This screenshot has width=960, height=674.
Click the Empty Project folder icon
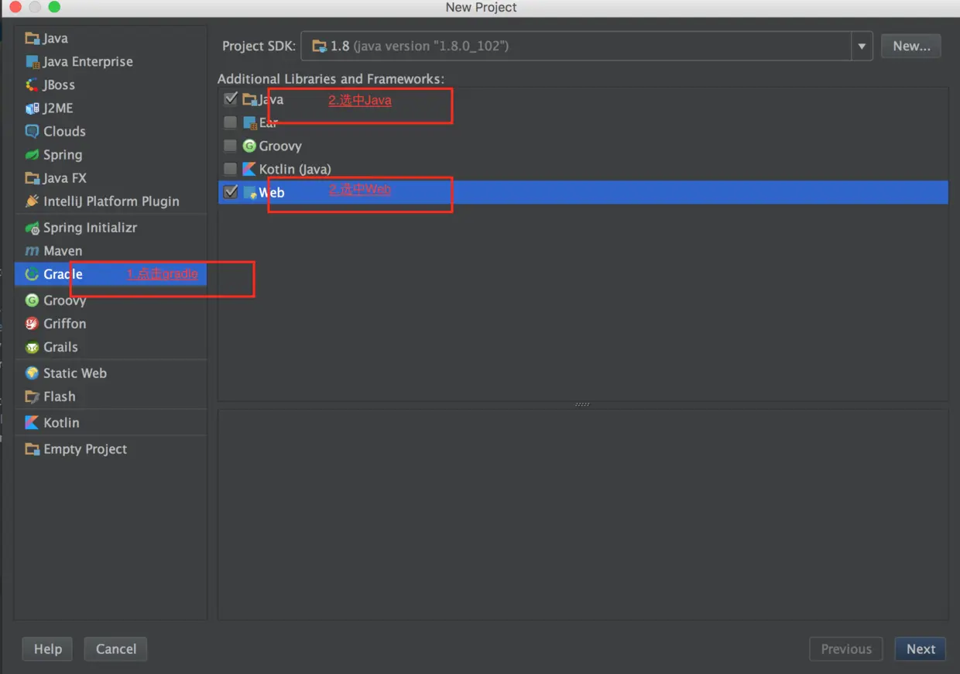(32, 449)
